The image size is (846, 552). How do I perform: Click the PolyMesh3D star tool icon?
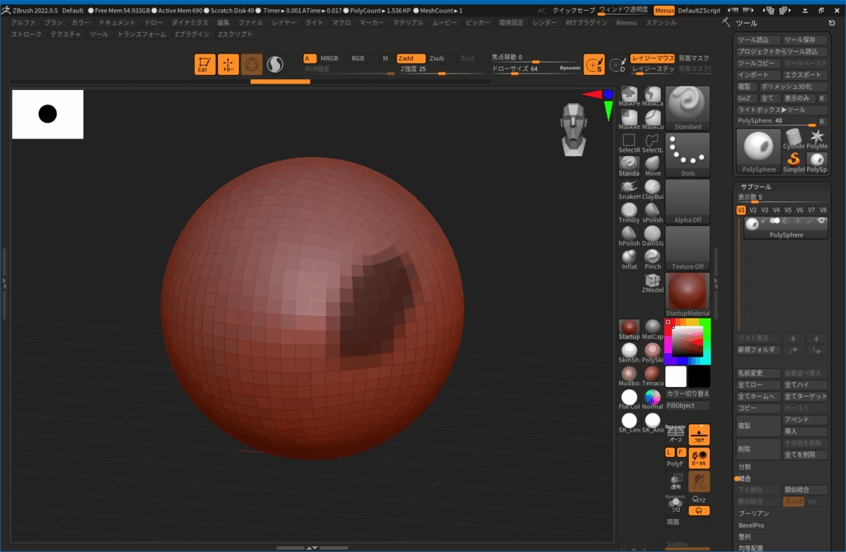tap(816, 136)
